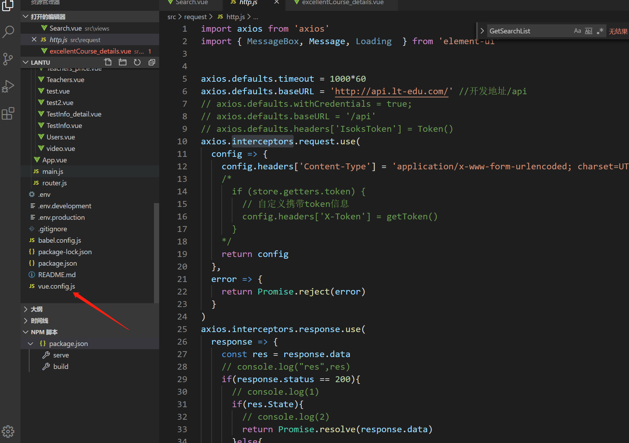Follow the http://api.lt-edu.com/ link in code
Viewport: 629px width, 443px height.
pos(391,91)
